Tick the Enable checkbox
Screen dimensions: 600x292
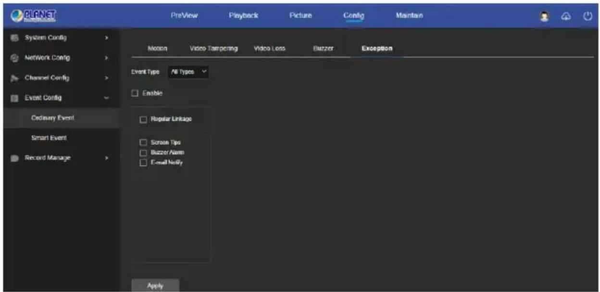(x=135, y=93)
